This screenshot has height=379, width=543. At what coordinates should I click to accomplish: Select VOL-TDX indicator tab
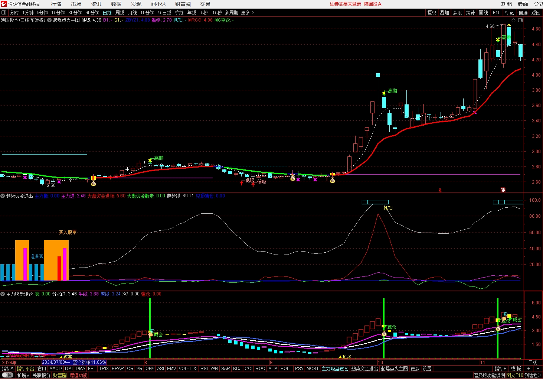pyautogui.click(x=188, y=369)
